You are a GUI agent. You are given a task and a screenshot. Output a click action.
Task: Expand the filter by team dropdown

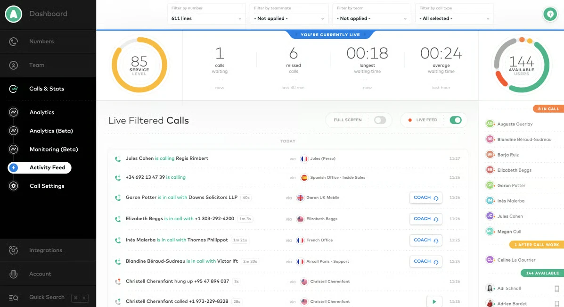click(x=371, y=18)
